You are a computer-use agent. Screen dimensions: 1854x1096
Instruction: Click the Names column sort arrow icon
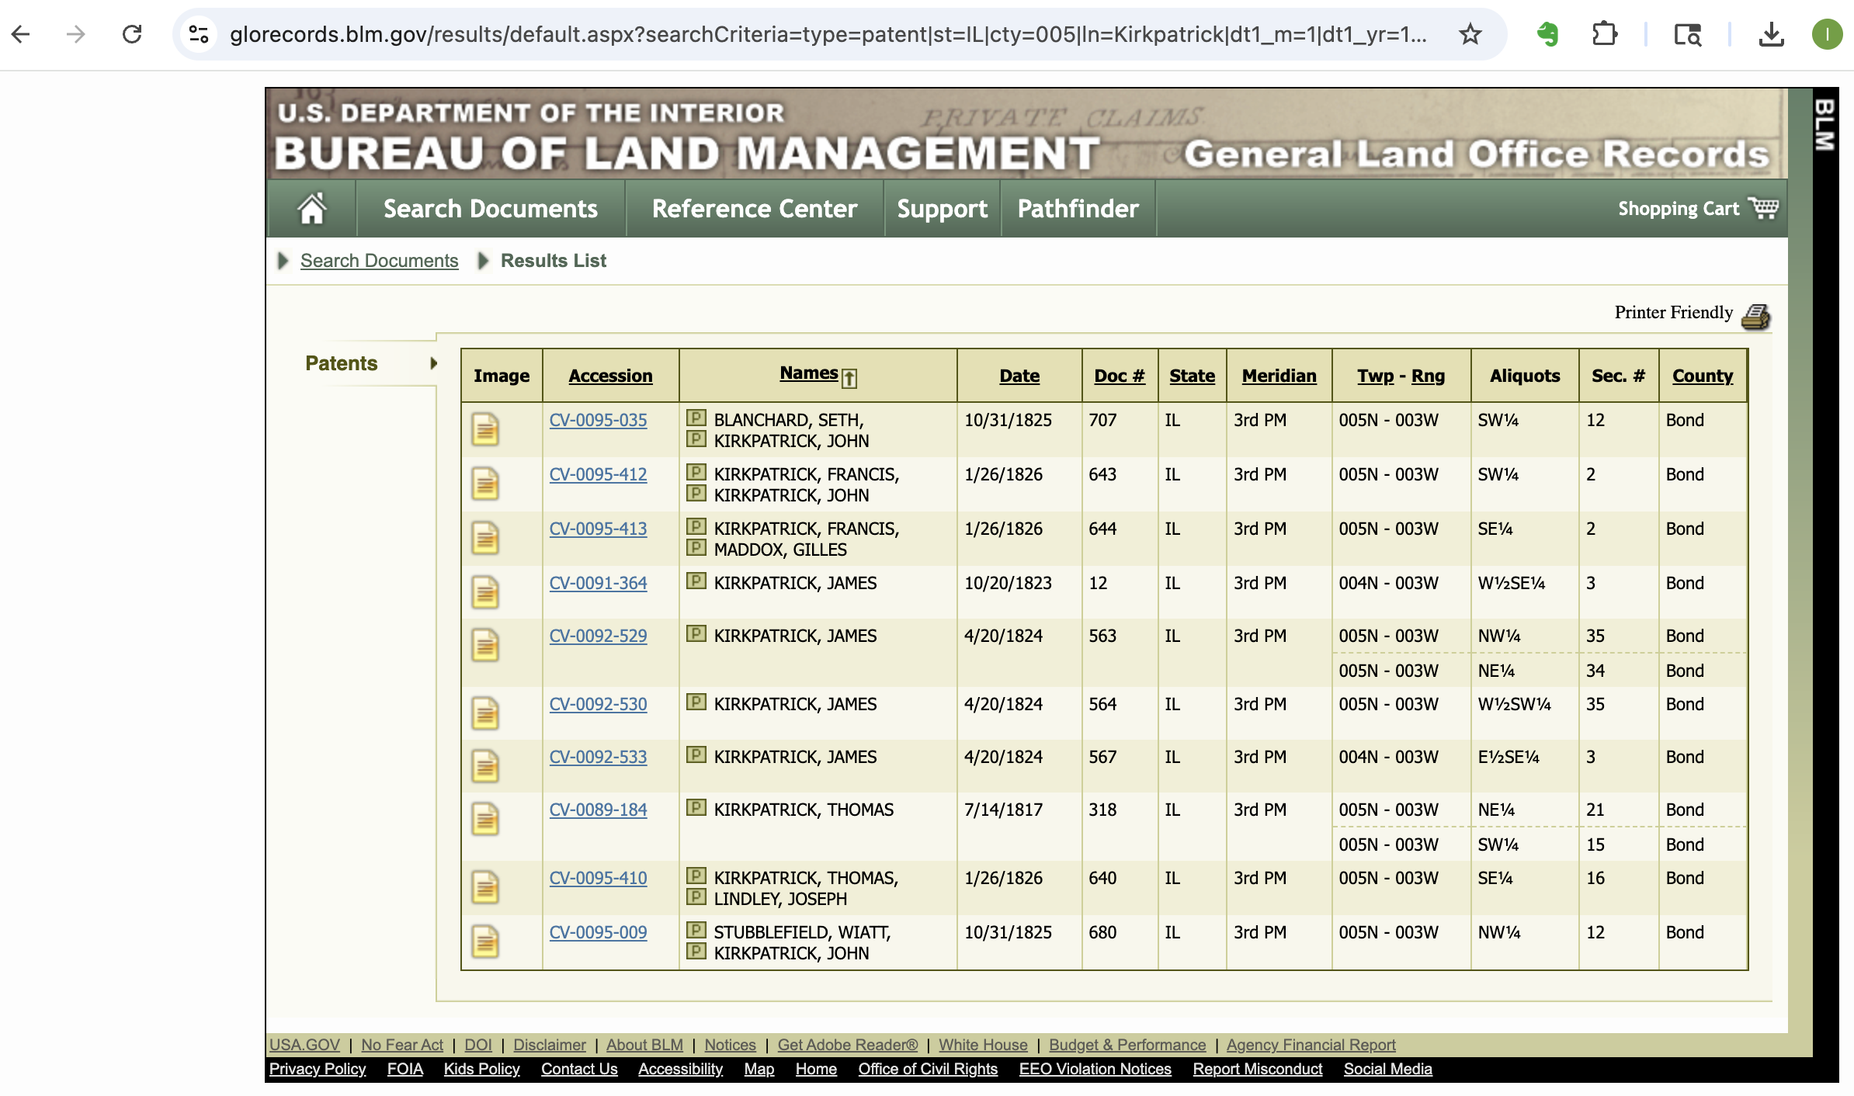849,378
